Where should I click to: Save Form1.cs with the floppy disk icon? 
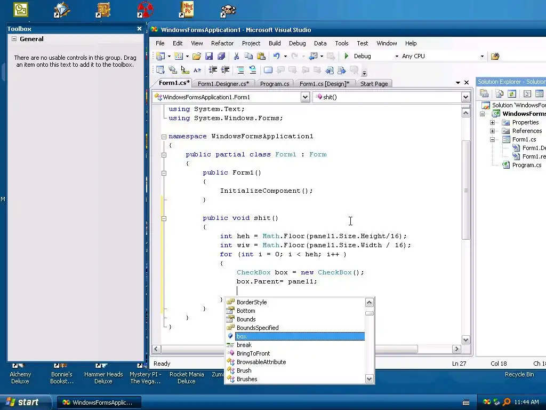click(x=208, y=56)
